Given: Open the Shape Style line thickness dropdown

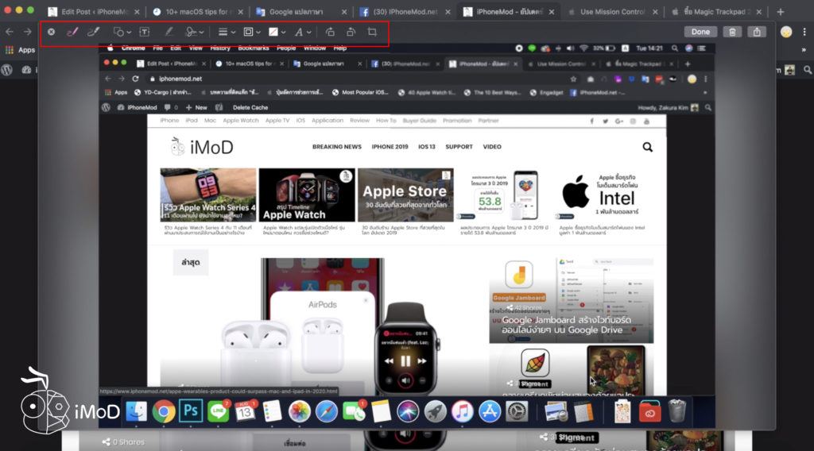Looking at the screenshot, I should 227,32.
